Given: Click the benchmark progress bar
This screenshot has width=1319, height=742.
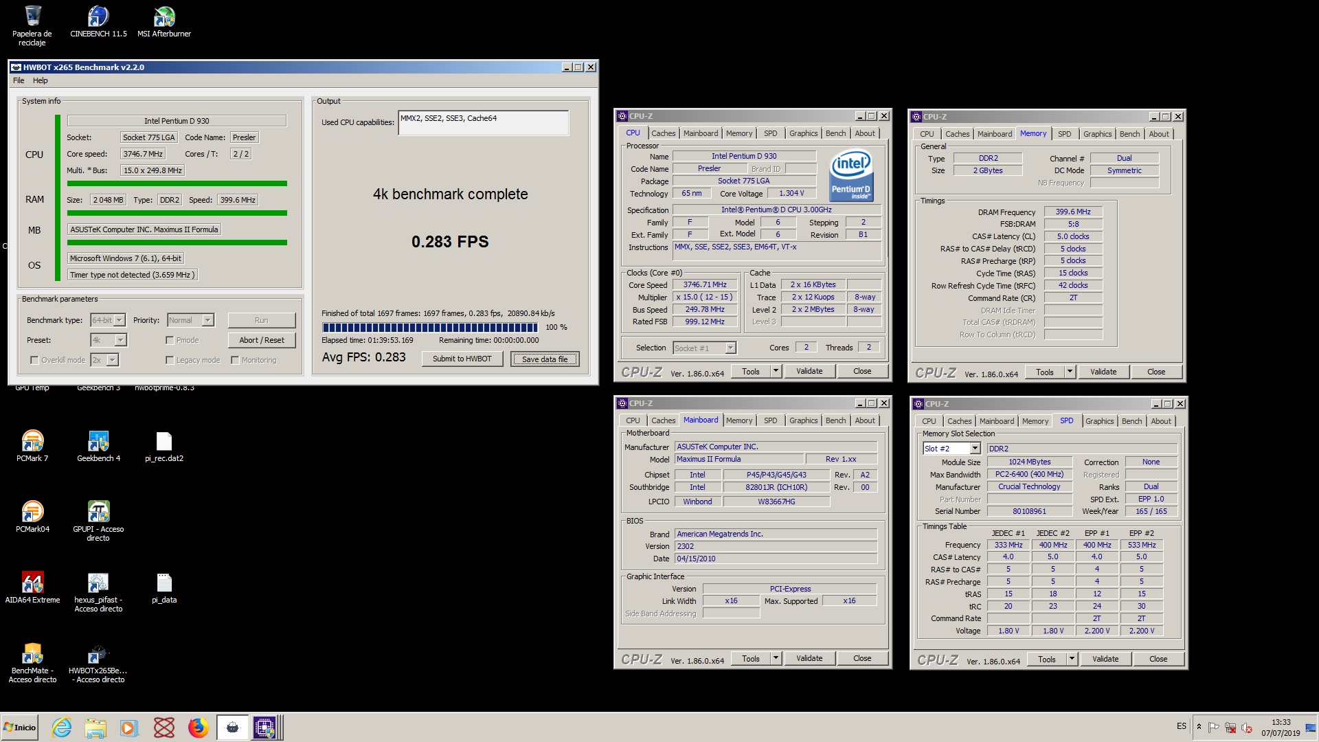Looking at the screenshot, I should (x=430, y=327).
